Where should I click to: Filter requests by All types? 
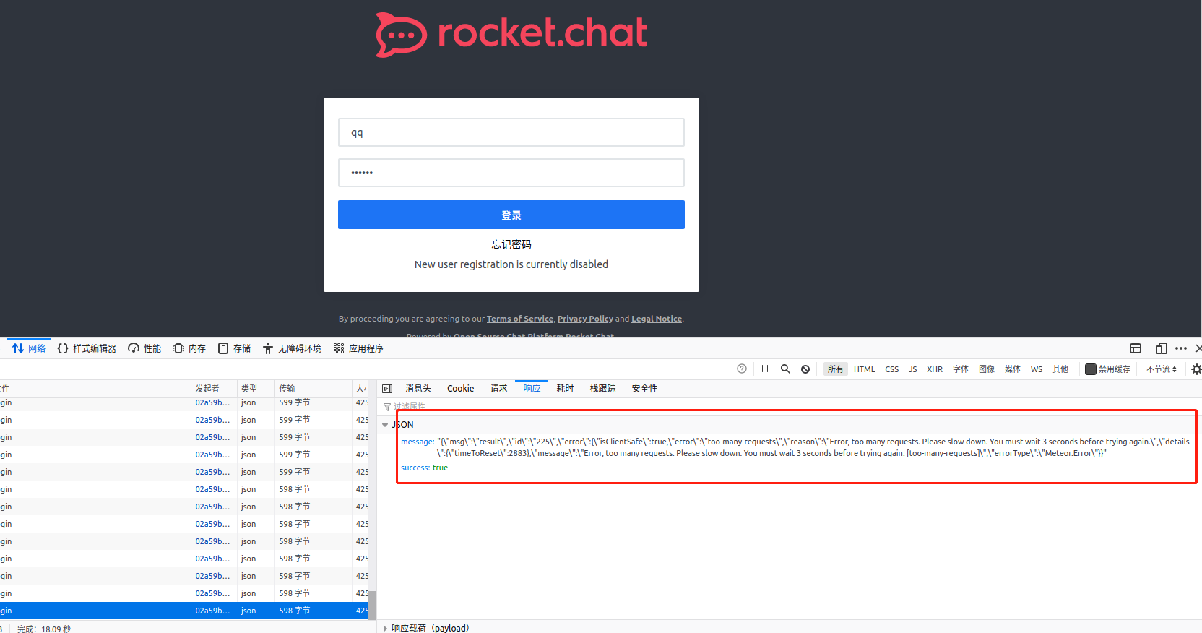click(x=836, y=369)
